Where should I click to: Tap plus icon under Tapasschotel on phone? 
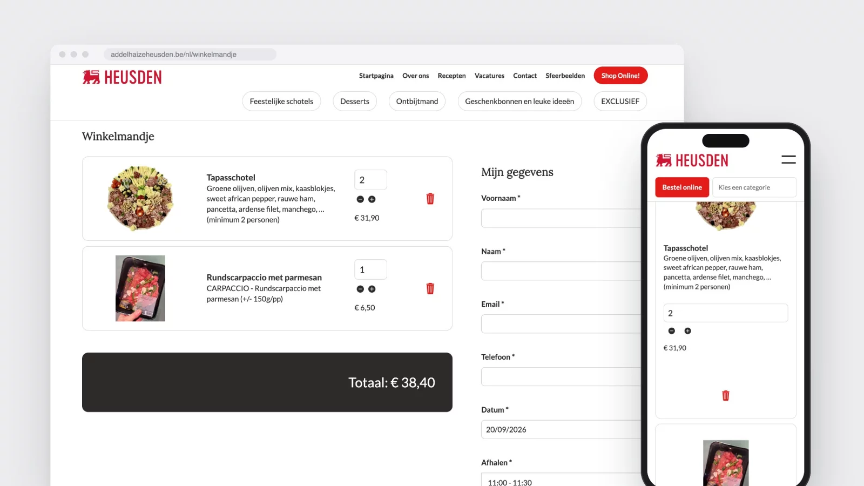pos(687,331)
